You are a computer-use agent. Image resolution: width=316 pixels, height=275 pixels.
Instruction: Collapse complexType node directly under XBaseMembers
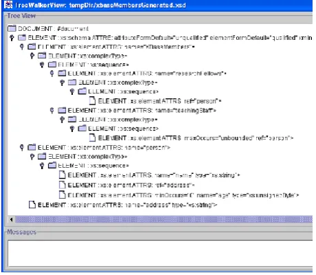pos(32,56)
